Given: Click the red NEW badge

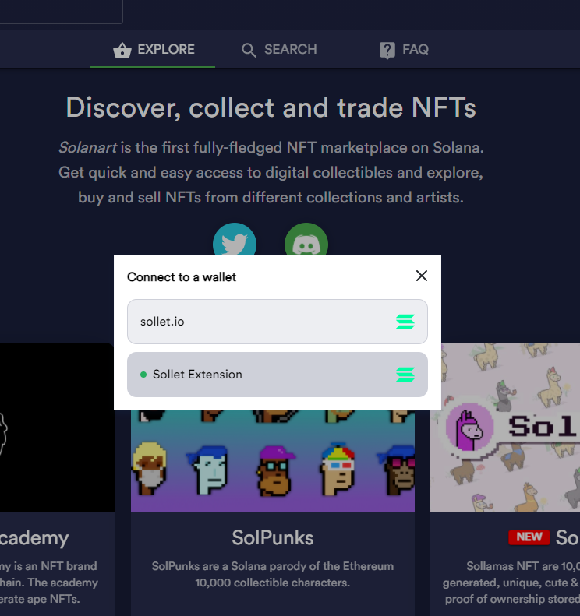Looking at the screenshot, I should (529, 537).
